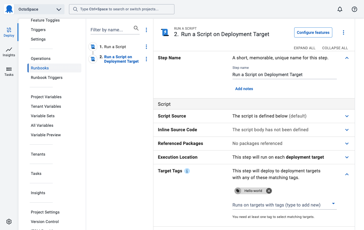Open the target tags dropdown
364x230 pixels.
click(x=333, y=204)
